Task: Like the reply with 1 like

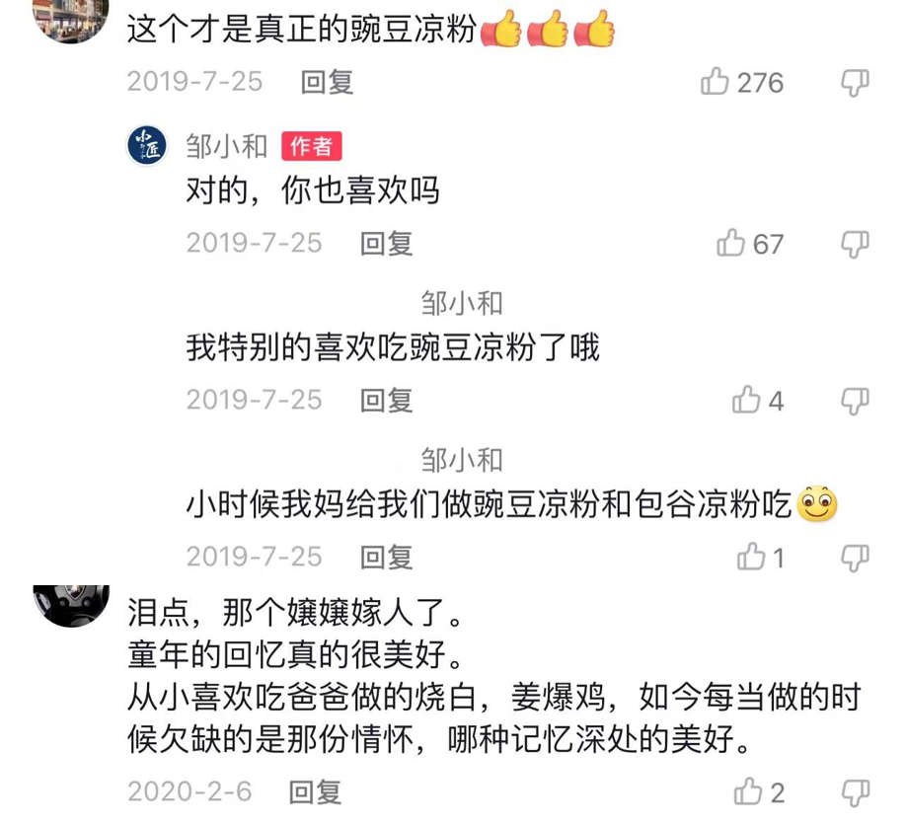Action: (751, 557)
